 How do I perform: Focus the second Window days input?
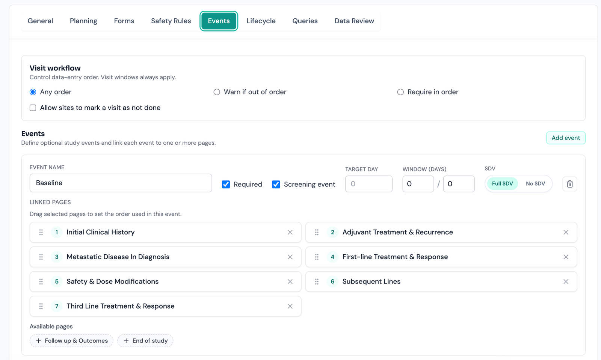[459, 184]
